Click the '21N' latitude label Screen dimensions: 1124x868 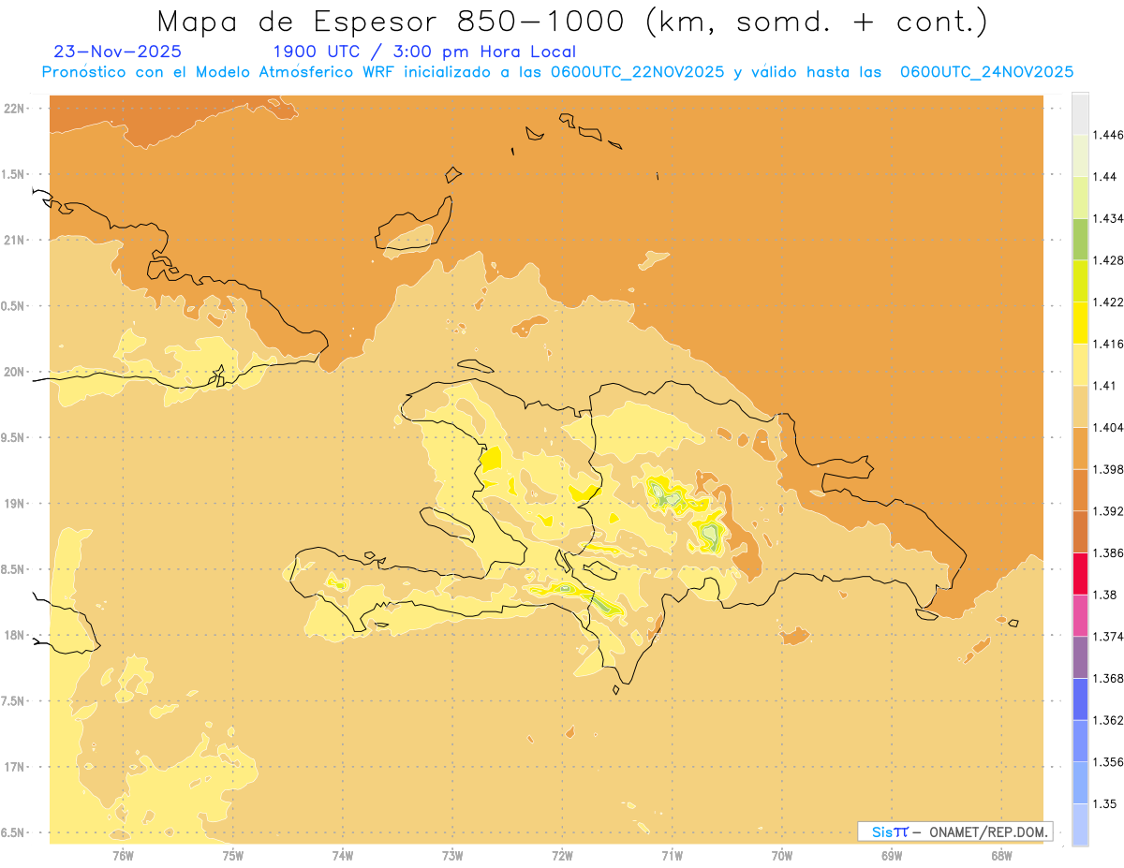(x=14, y=241)
